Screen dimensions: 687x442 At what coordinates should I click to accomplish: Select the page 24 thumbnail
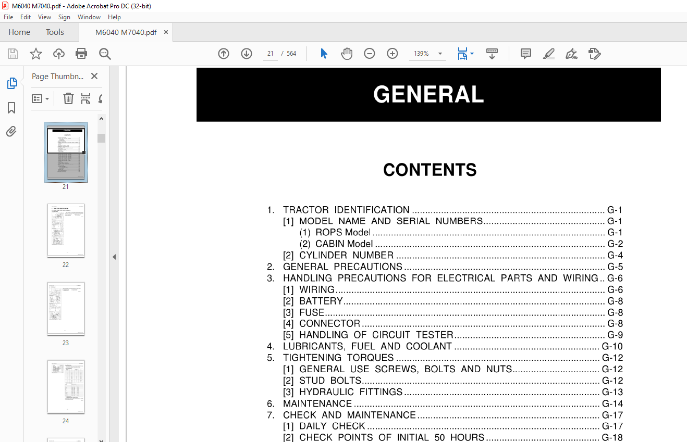coord(66,387)
